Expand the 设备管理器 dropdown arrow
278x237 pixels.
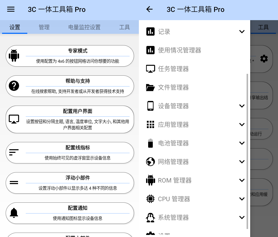click(242, 106)
